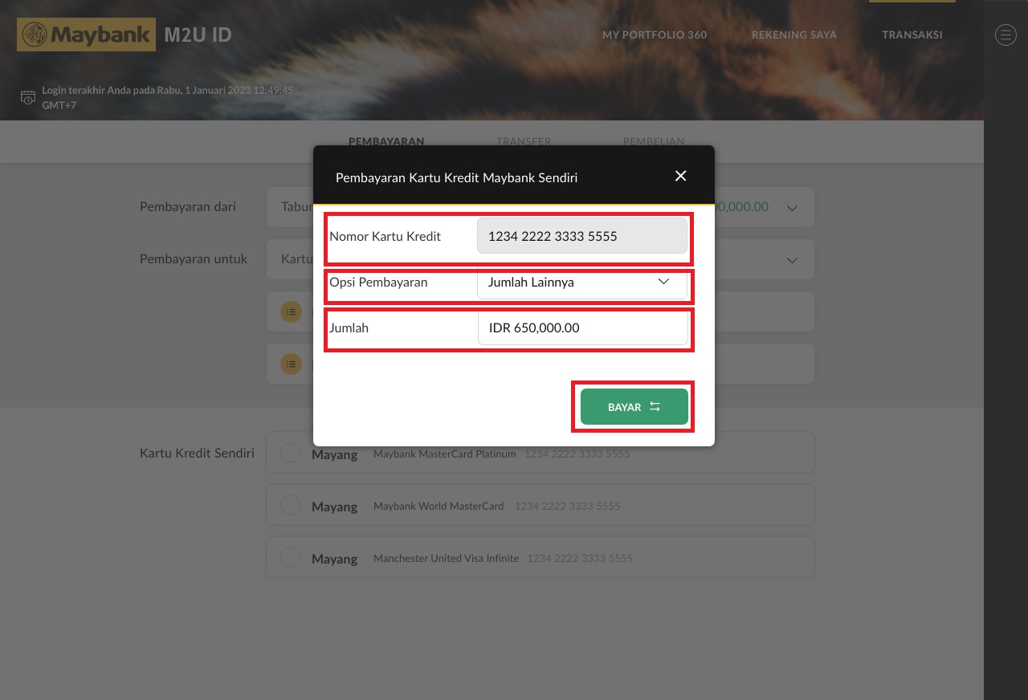Click the transfer arrows icon on Bayar

tap(655, 407)
